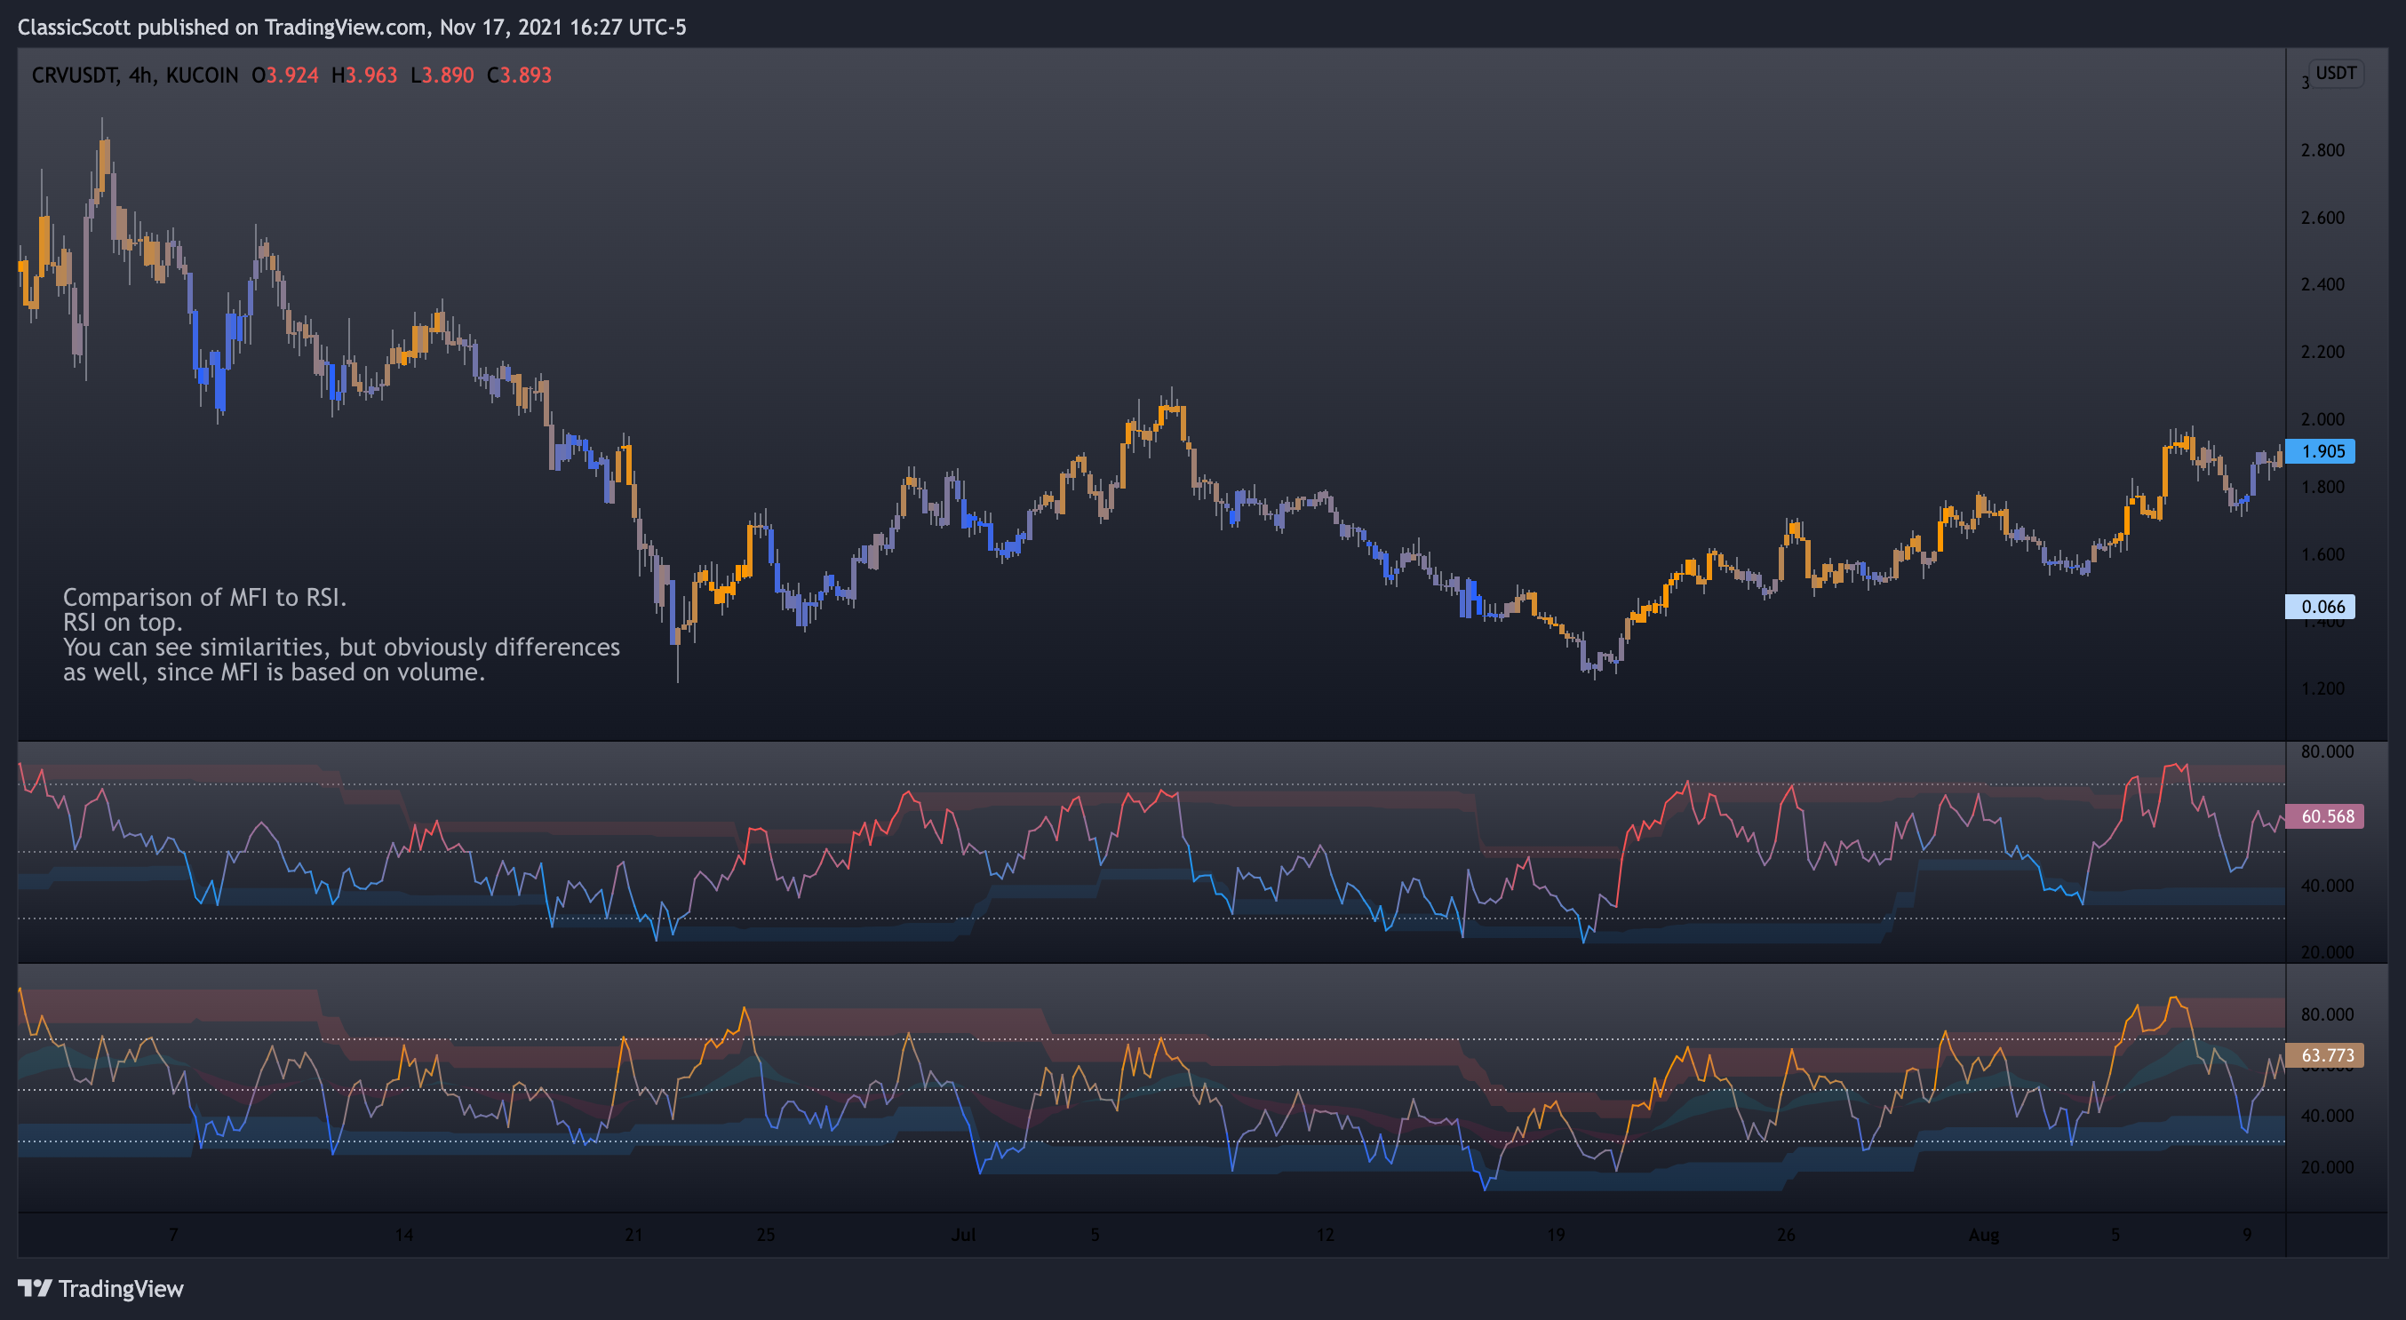The height and width of the screenshot is (1320, 2406).
Task: Click the USDT currency button
Action: click(2336, 73)
